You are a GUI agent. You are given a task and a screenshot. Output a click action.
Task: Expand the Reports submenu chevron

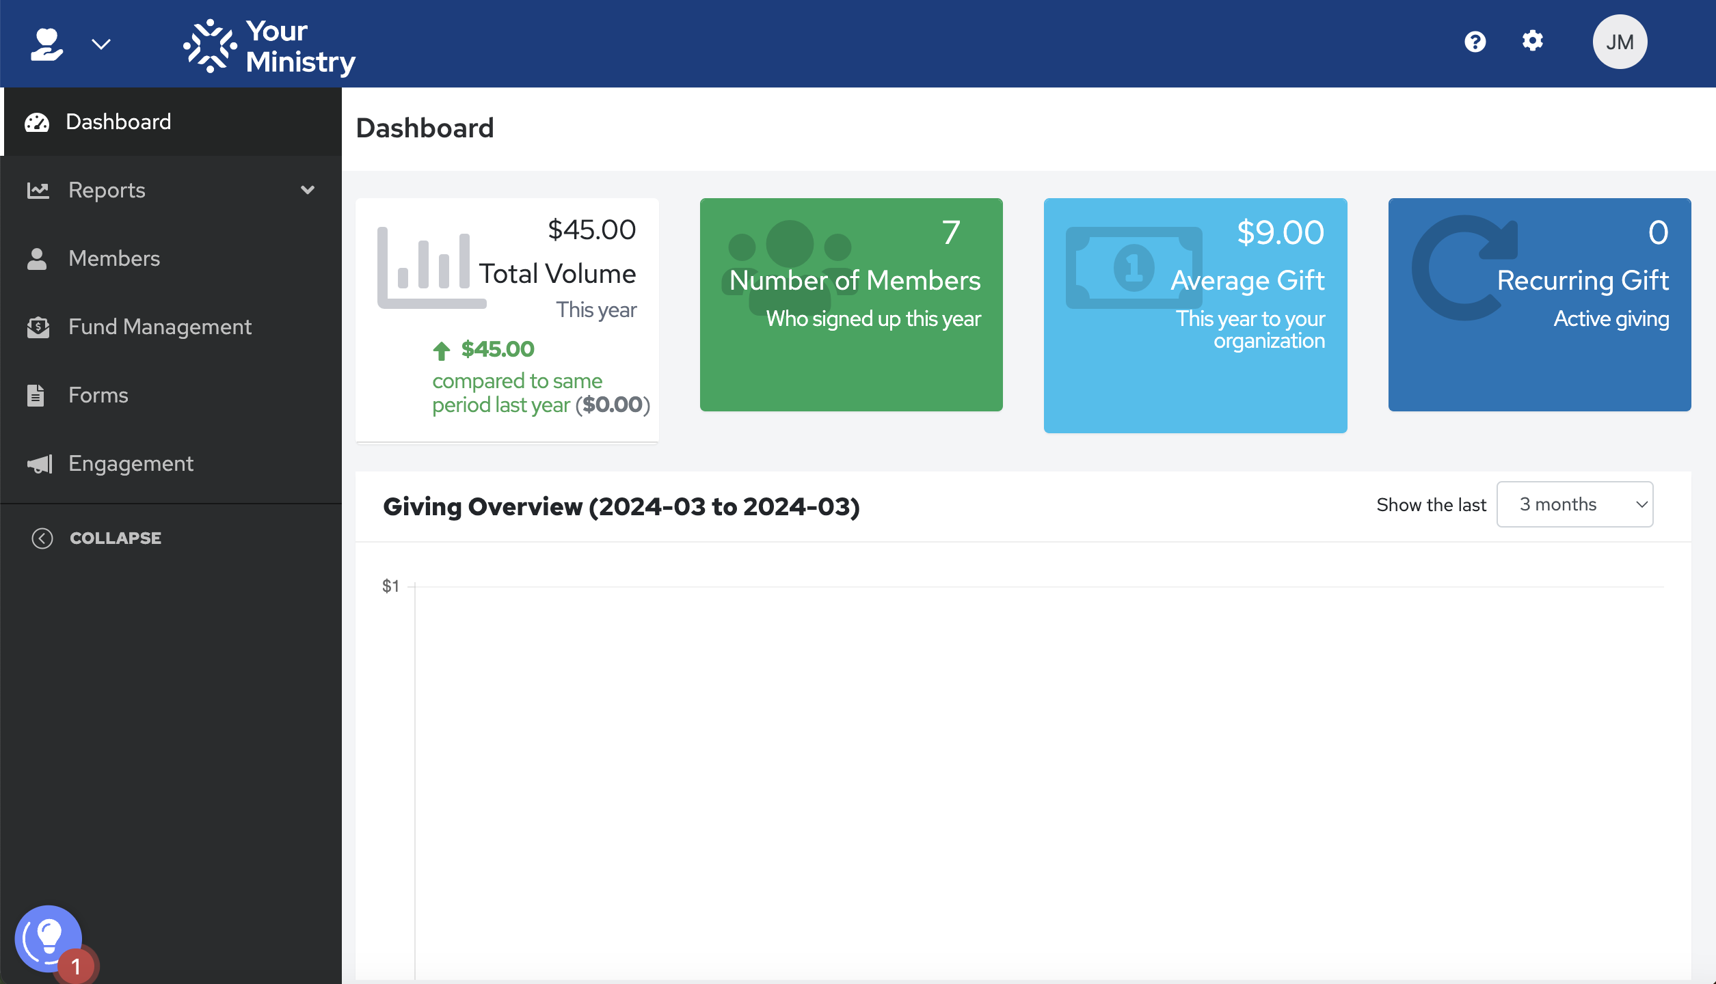click(307, 190)
